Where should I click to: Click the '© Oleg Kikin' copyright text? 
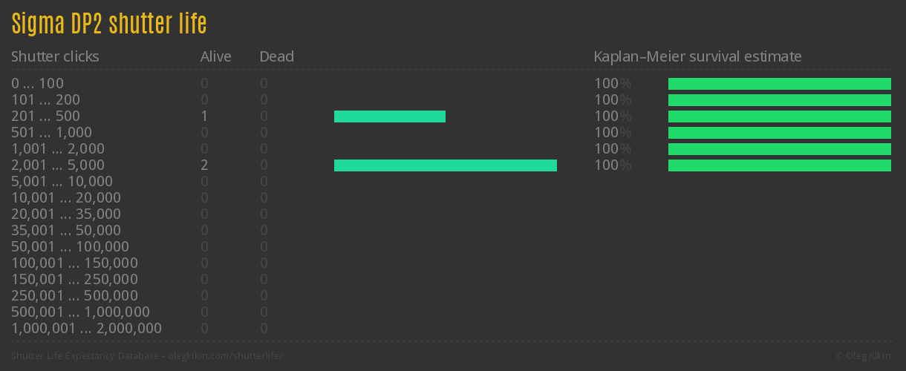pyautogui.click(x=864, y=356)
